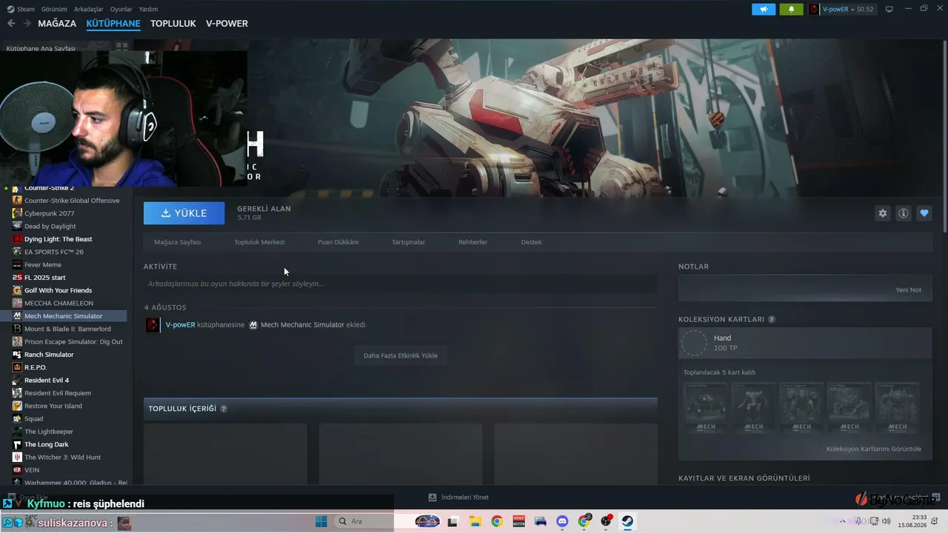Click the V-powER profile avatar in the top bar
Image resolution: width=948 pixels, height=533 pixels.
(814, 9)
